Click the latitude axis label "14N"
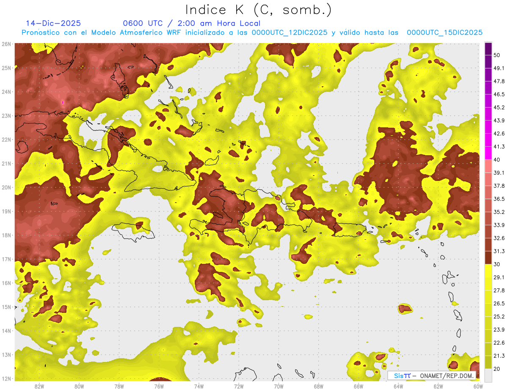 pyautogui.click(x=6, y=331)
